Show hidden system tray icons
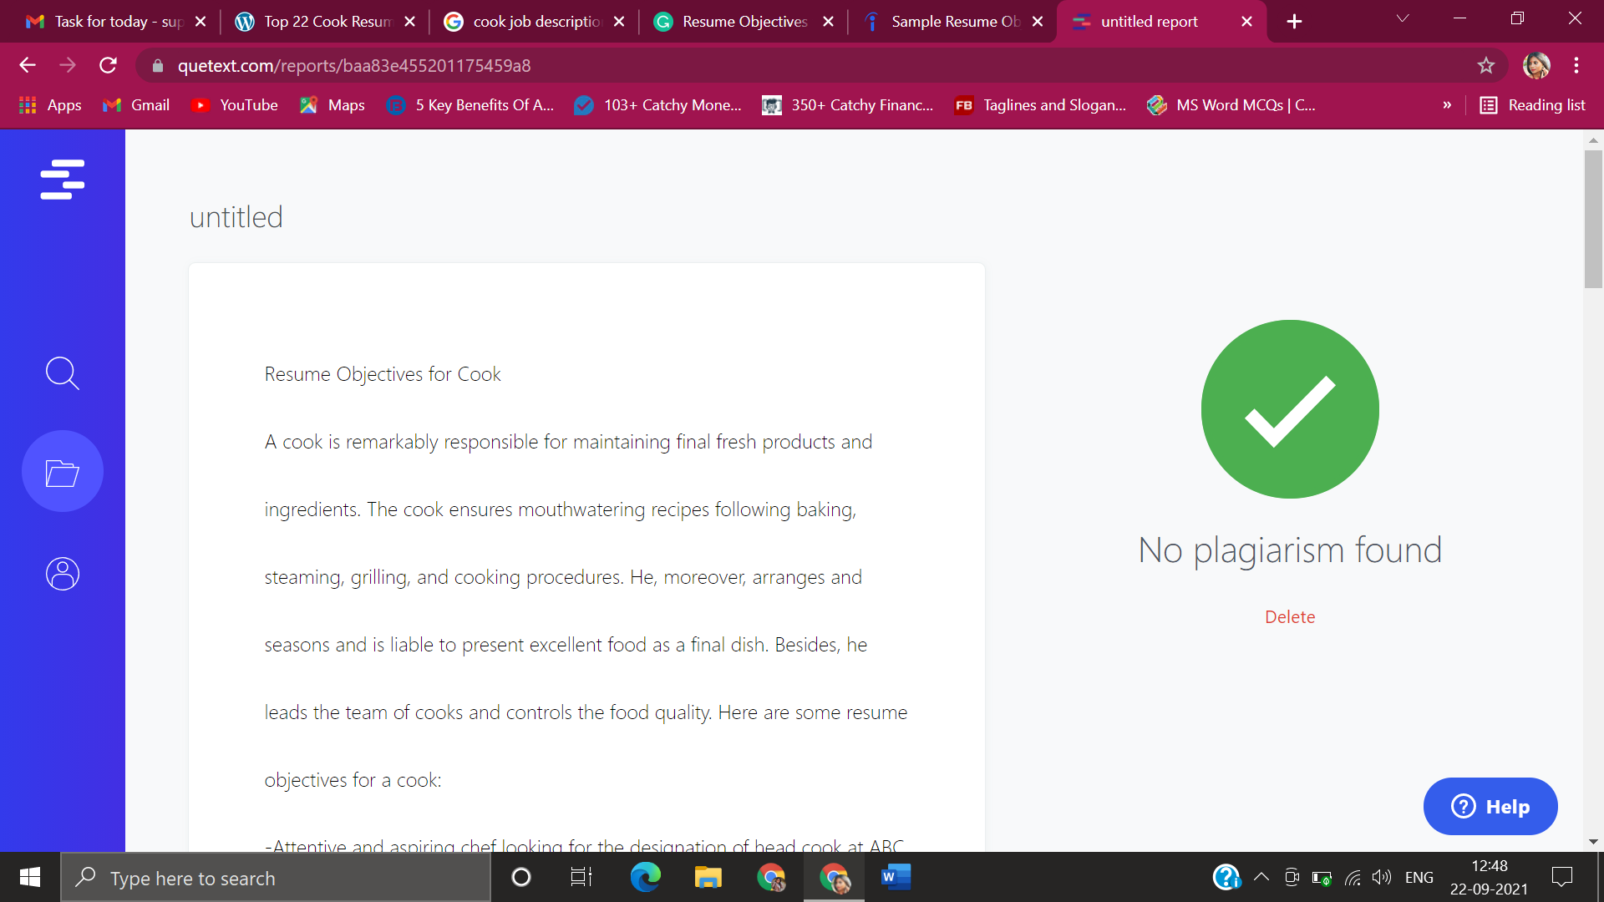1604x902 pixels. point(1261,877)
